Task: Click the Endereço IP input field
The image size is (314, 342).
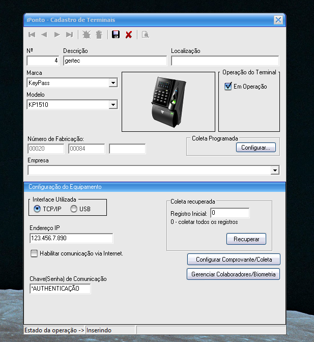Action: coord(71,239)
